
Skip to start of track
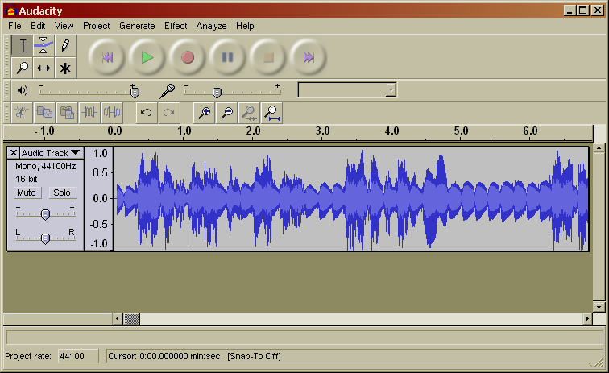point(107,57)
